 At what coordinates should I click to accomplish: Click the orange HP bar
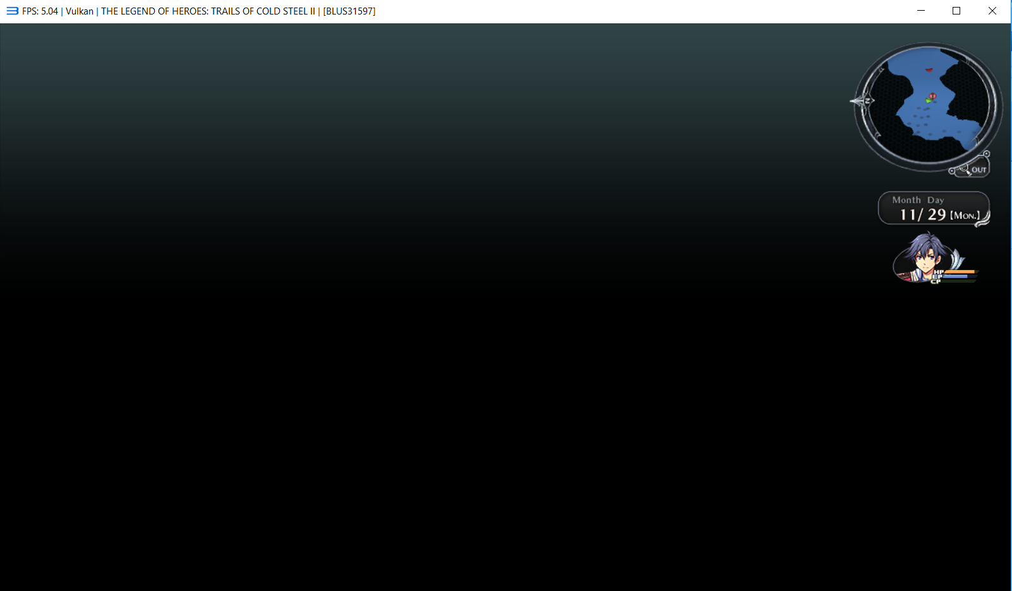960,272
